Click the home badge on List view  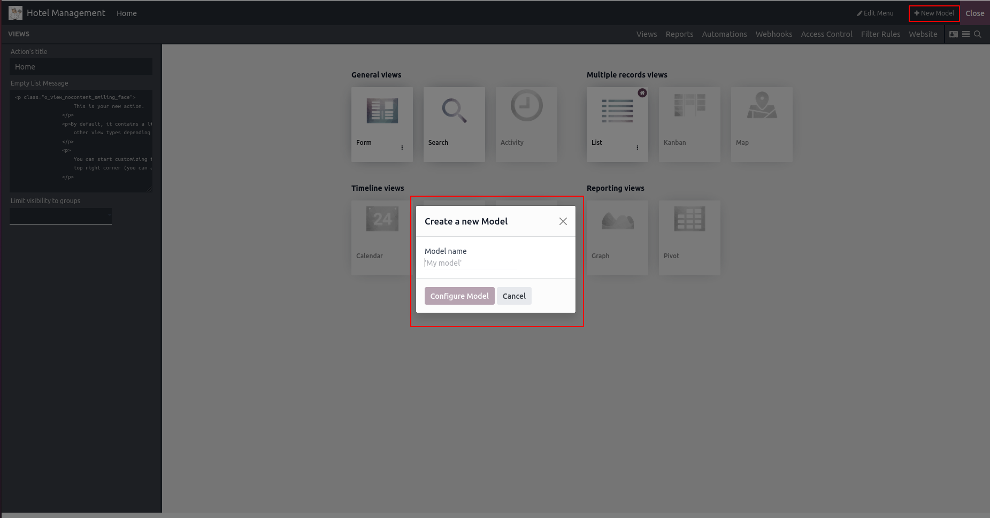642,93
